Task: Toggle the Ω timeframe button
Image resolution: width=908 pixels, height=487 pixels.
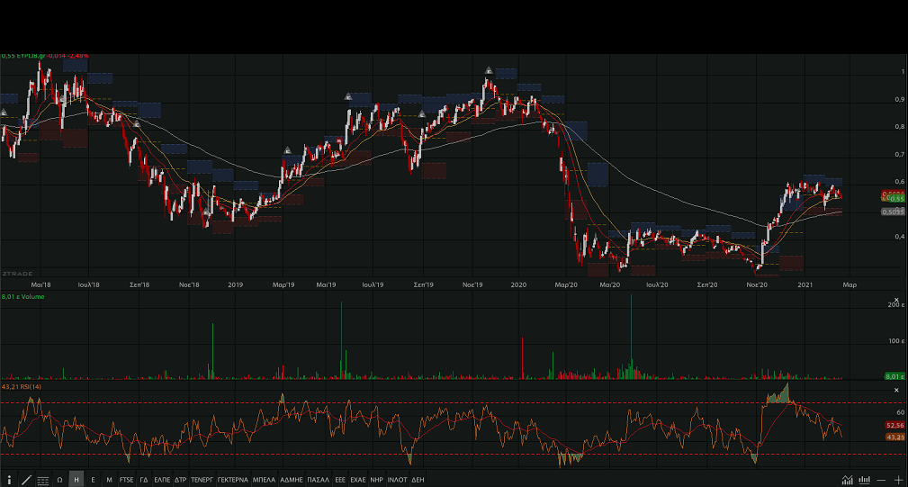Action: pyautogui.click(x=60, y=480)
